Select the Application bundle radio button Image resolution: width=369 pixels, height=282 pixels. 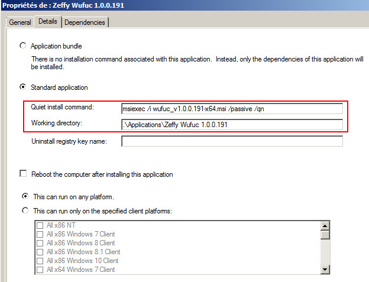(x=23, y=46)
